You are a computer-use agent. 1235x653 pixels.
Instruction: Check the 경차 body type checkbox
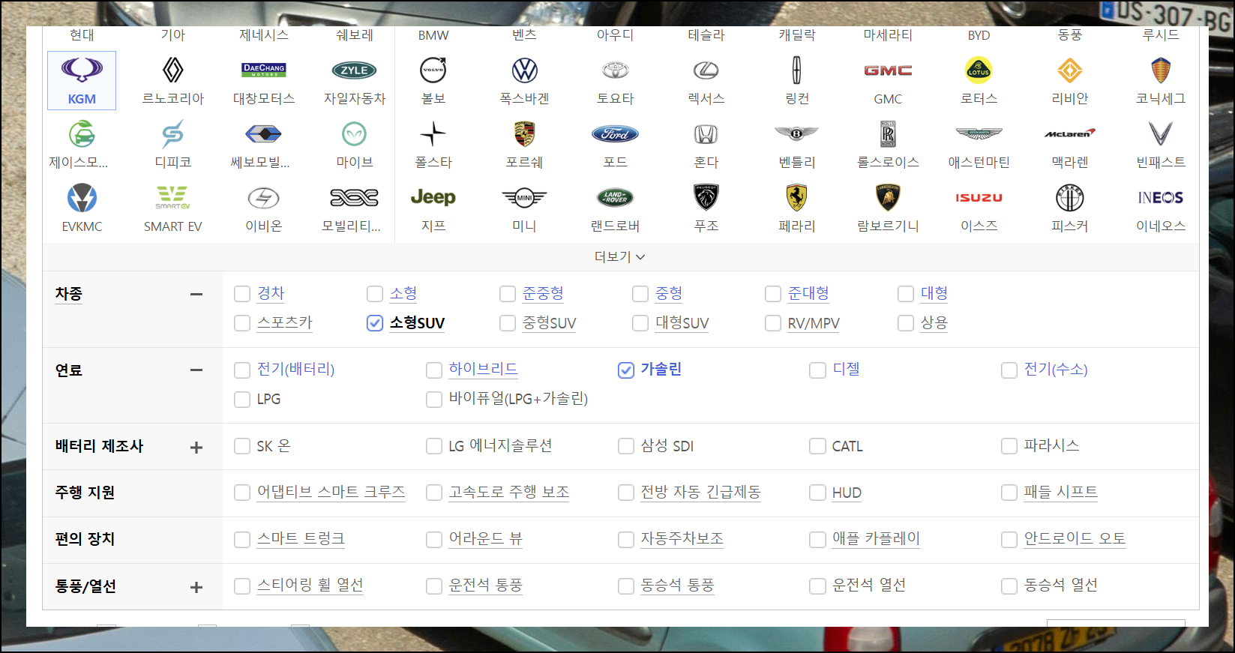pyautogui.click(x=242, y=294)
